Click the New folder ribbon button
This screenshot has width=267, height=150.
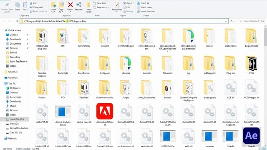[88, 7]
